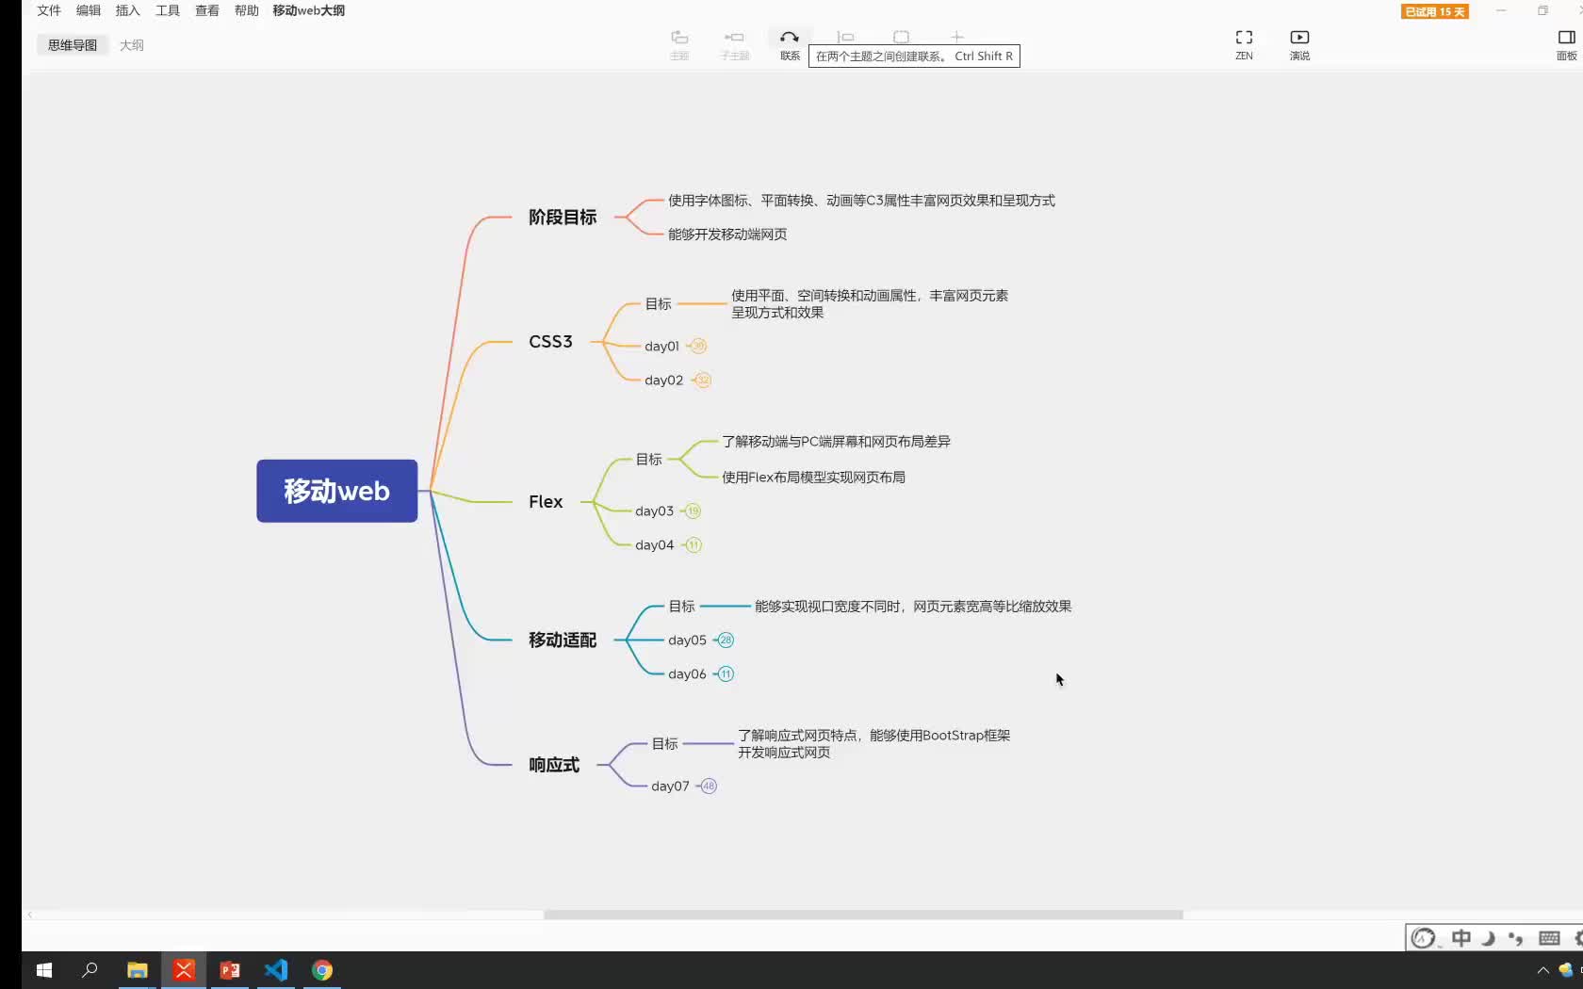The image size is (1583, 989).
Task: Click the Sogou input method logo
Action: coord(1423,938)
